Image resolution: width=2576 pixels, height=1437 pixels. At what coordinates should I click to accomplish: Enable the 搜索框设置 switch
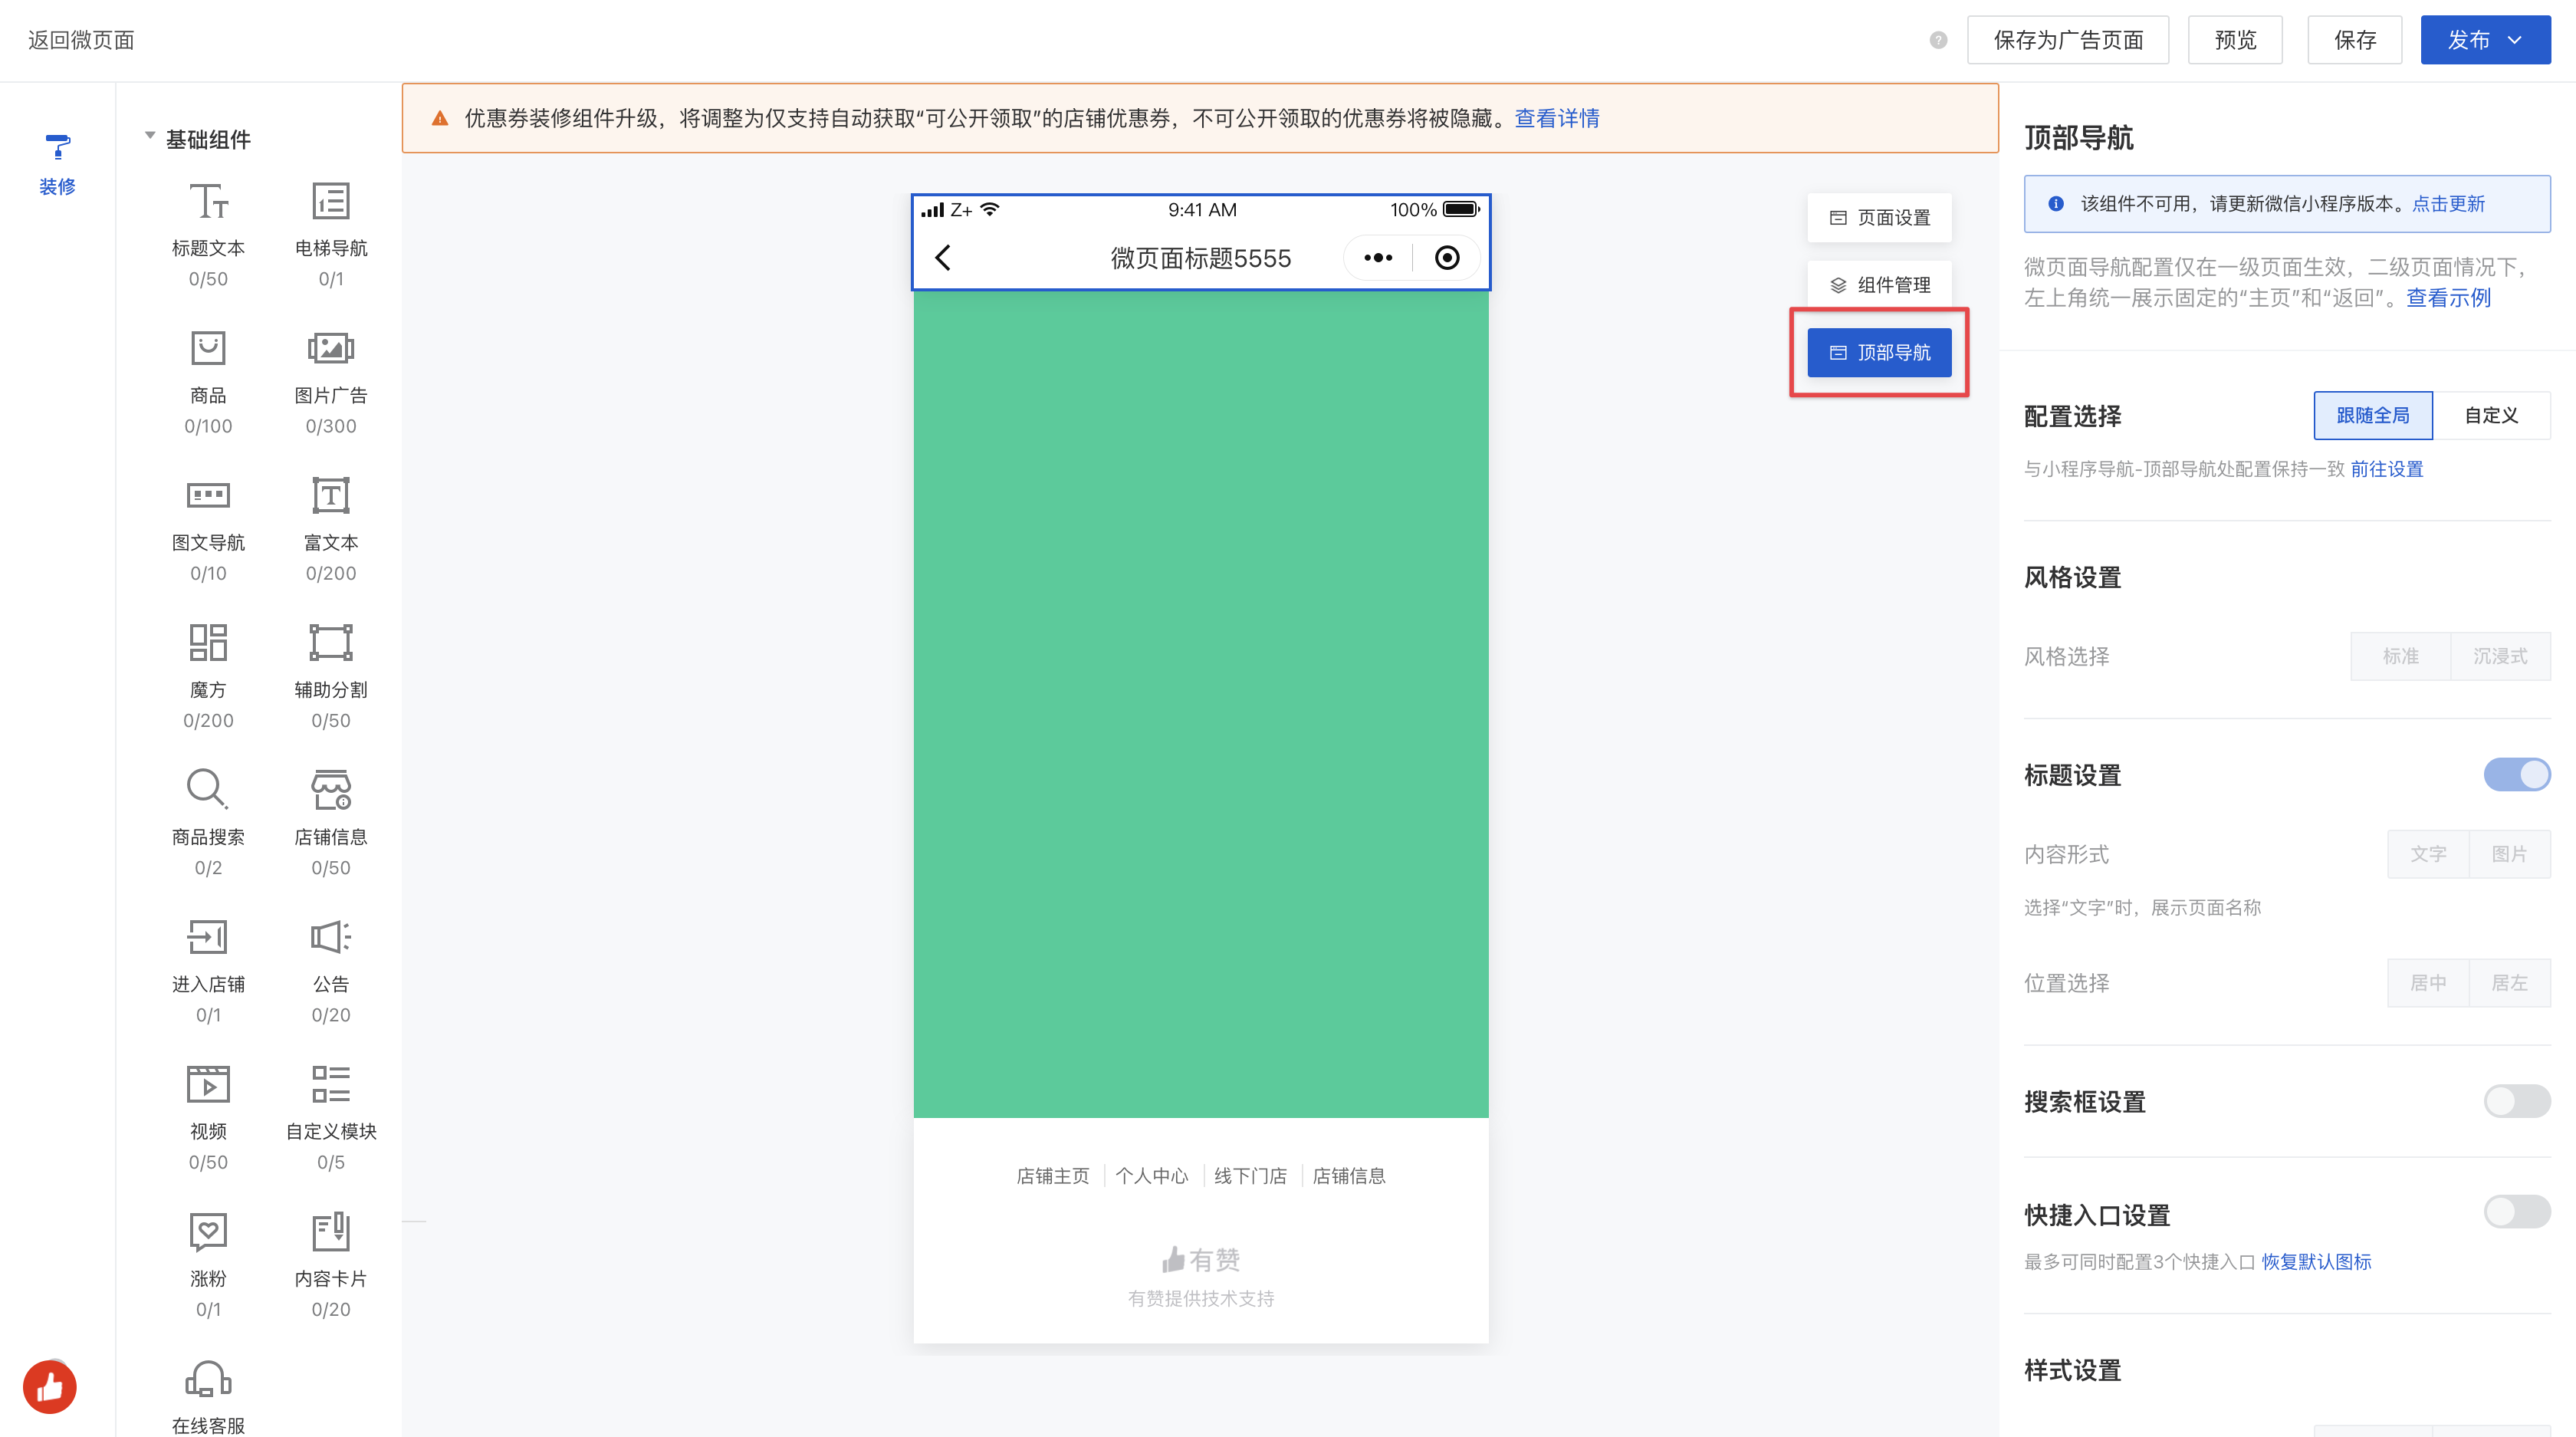click(x=2516, y=1101)
